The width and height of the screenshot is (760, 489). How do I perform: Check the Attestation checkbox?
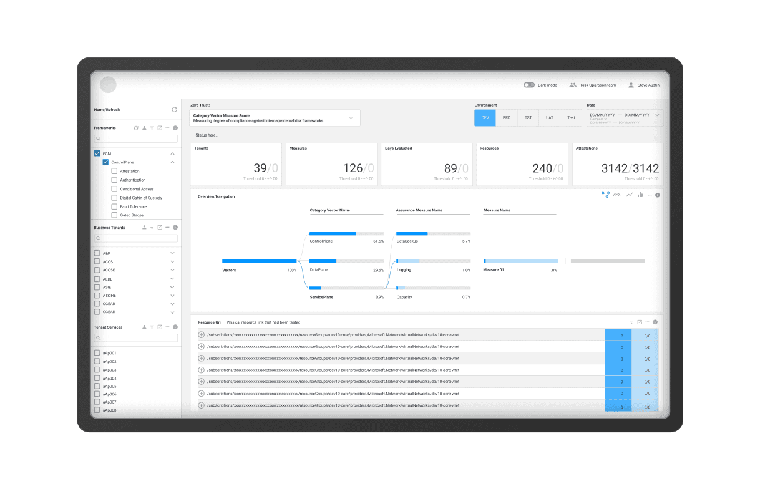click(114, 171)
